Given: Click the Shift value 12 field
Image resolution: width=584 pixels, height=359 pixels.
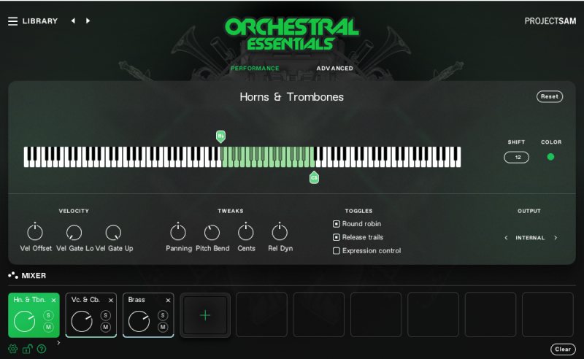Looking at the screenshot, I should (x=516, y=157).
